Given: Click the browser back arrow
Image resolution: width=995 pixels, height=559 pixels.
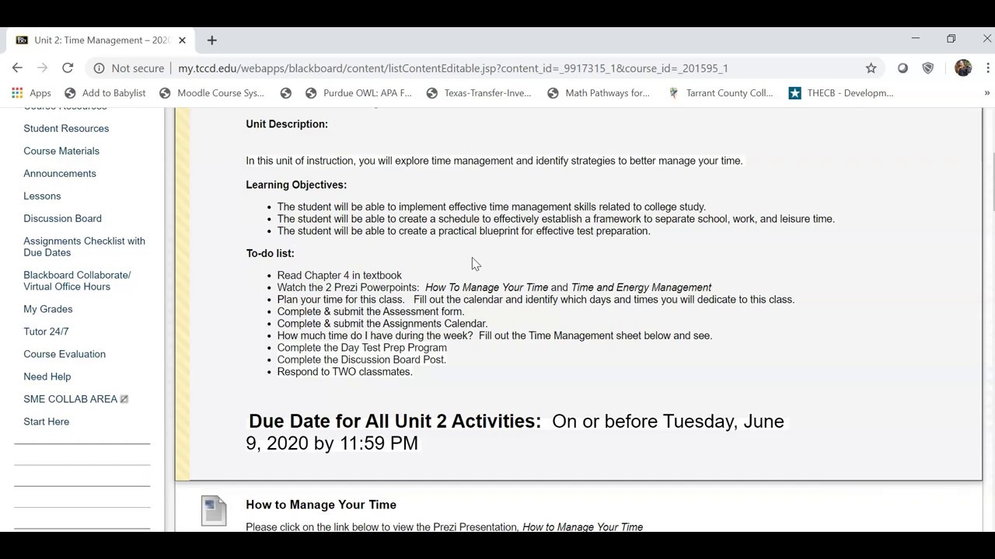Looking at the screenshot, I should pyautogui.click(x=17, y=68).
